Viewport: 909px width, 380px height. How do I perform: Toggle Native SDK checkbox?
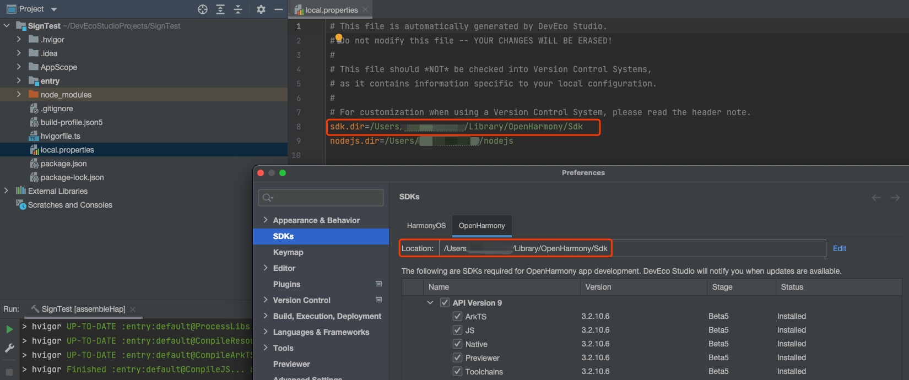(457, 344)
